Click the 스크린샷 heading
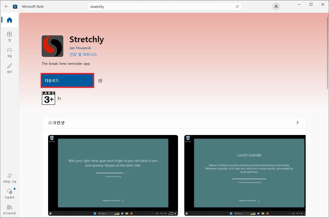329x218 pixels. pos(56,122)
